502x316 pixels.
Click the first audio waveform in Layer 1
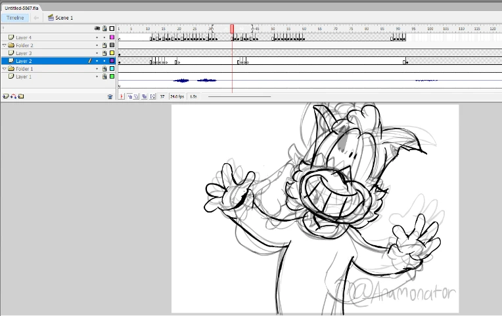(181, 81)
